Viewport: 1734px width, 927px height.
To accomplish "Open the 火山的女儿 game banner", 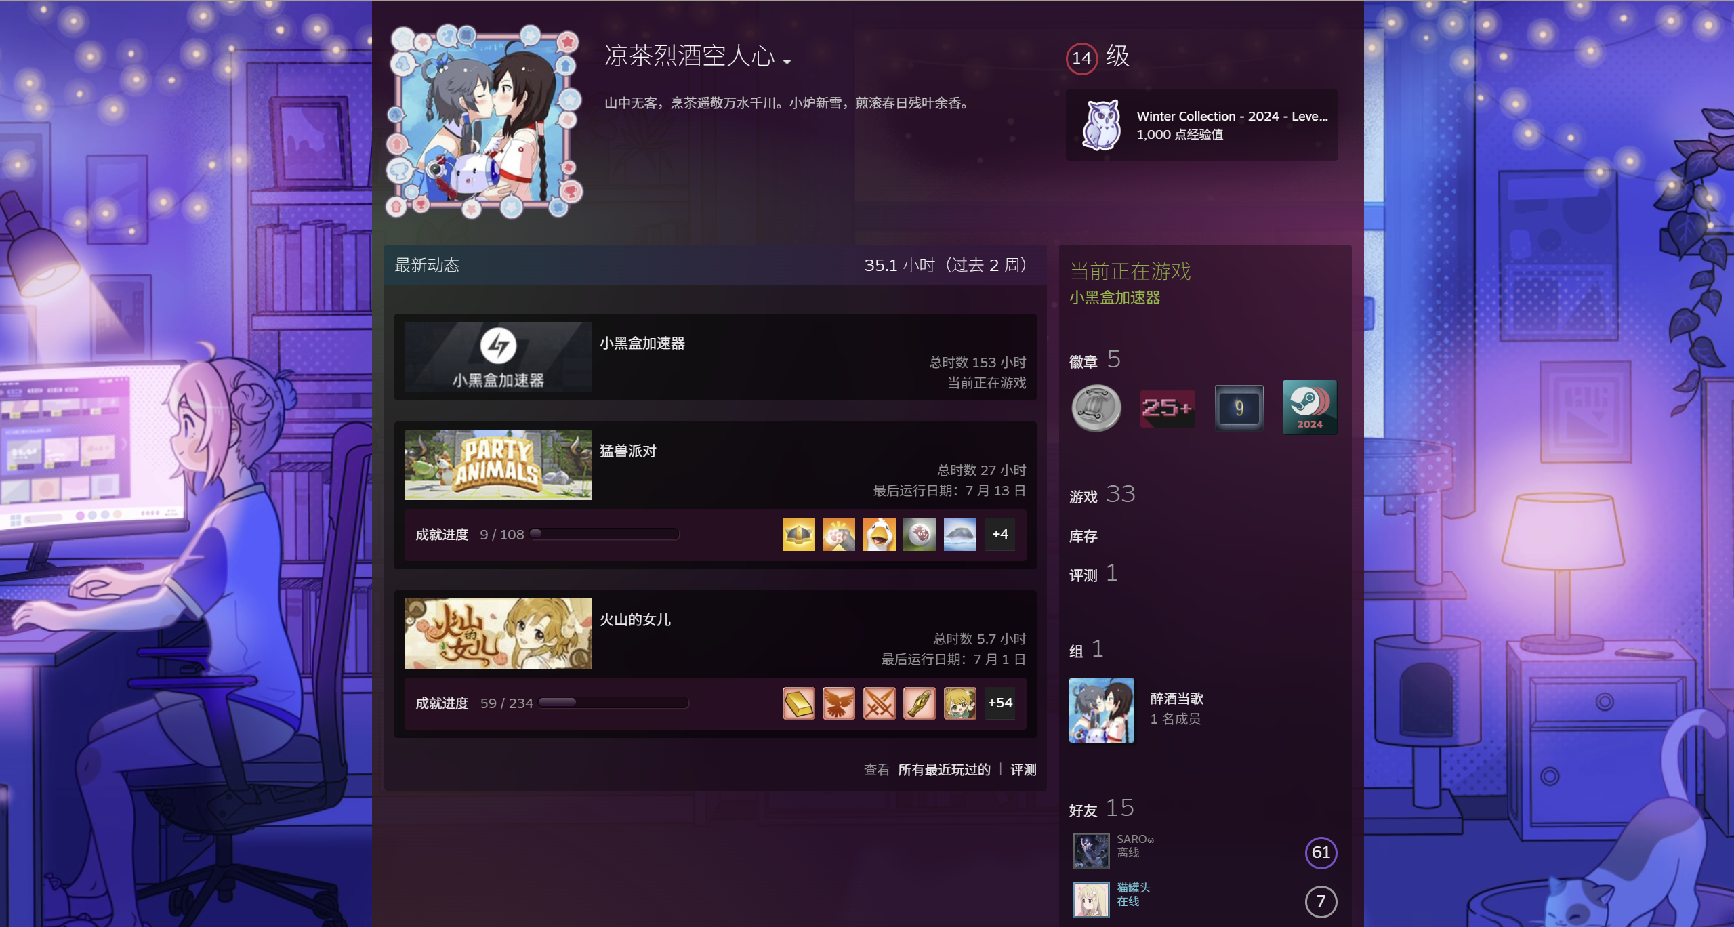I will 497,634.
